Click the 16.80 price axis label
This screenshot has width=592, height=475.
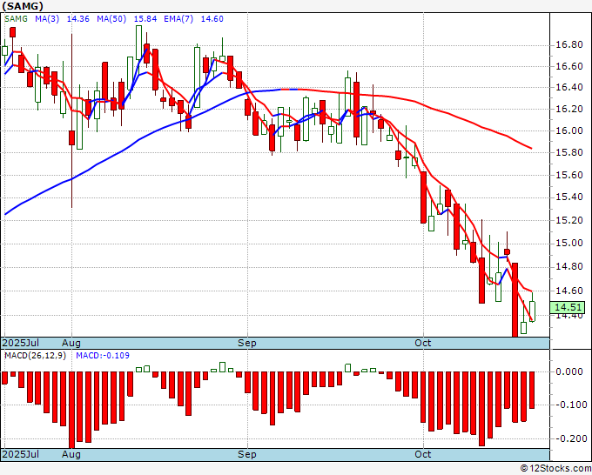tap(569, 45)
